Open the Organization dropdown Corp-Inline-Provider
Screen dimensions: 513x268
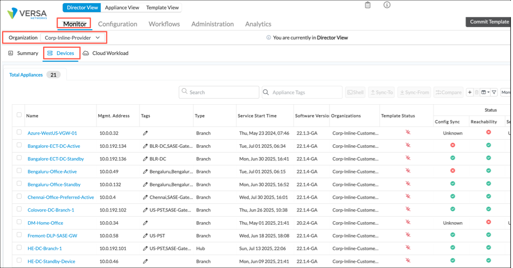72,37
